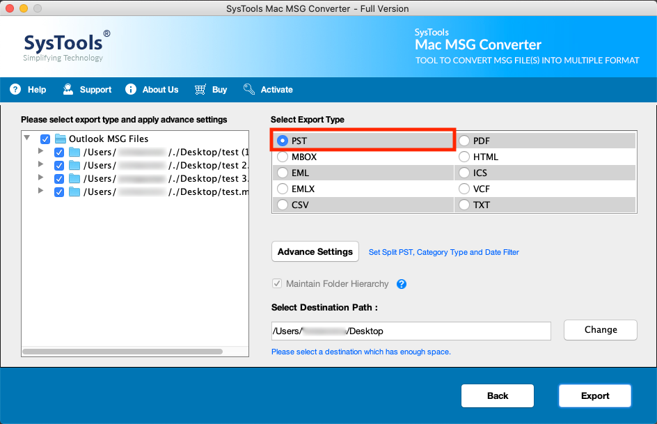This screenshot has height=424, width=657.
Task: Expand the Desktop/test 2. folder node
Action: click(40, 164)
